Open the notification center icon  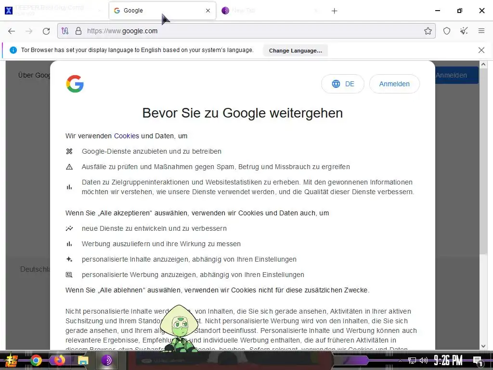point(478,361)
